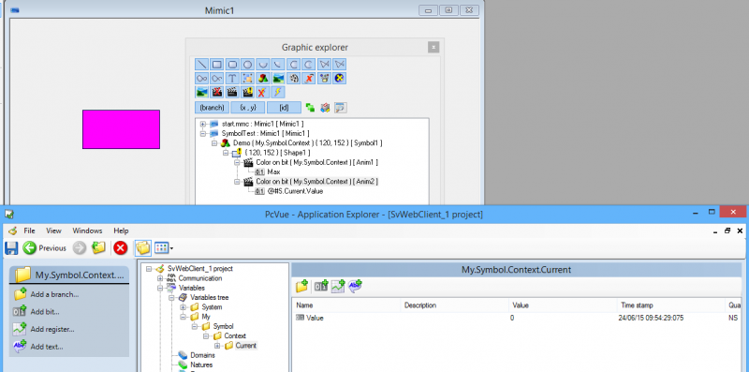Image resolution: width=749 pixels, height=372 pixels.
Task: Click the red stop icon in toolbar
Action: click(121, 247)
